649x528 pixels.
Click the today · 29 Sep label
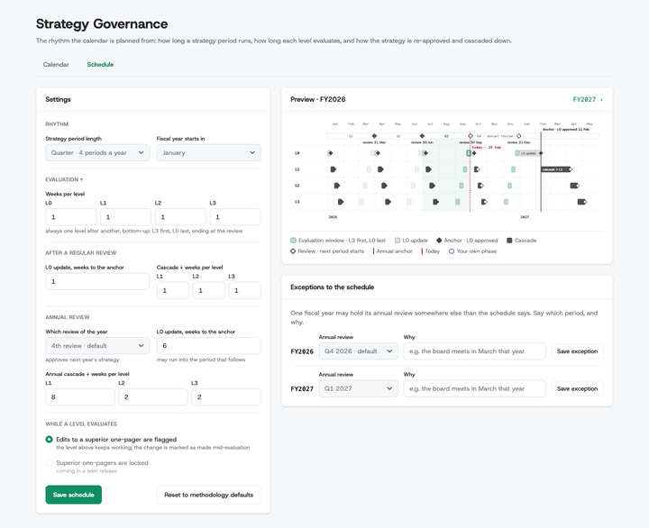pyautogui.click(x=487, y=147)
